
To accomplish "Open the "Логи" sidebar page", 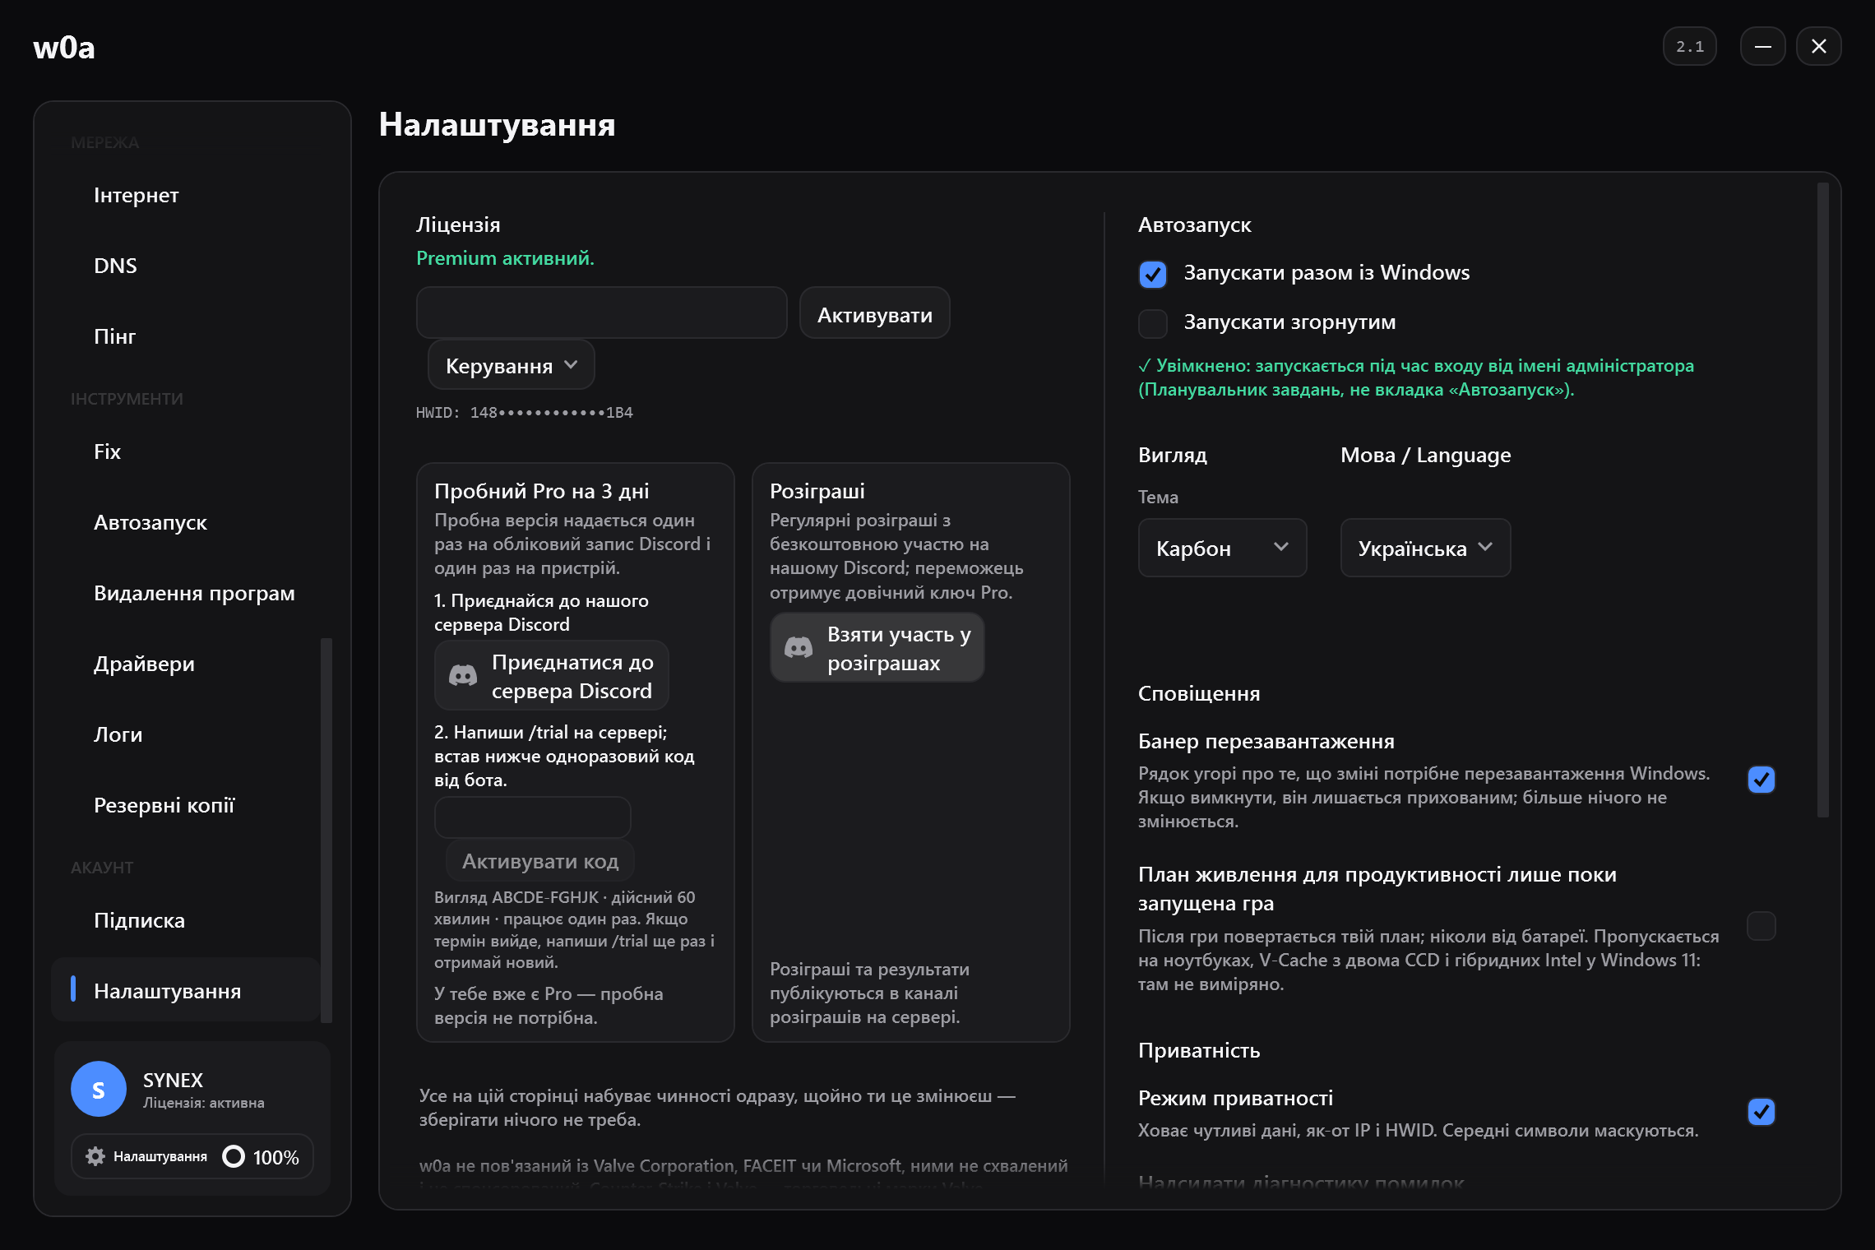I will click(x=186, y=735).
